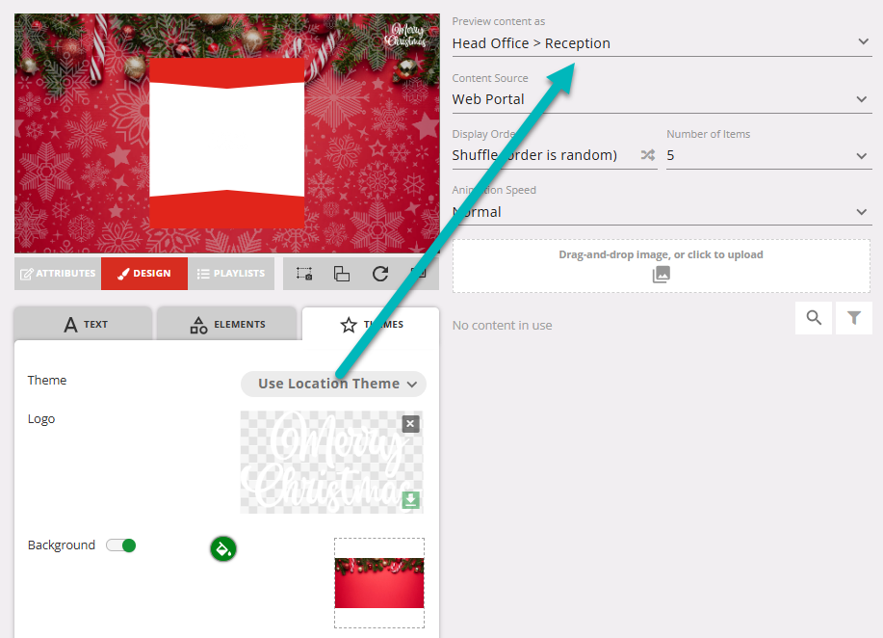883x638 pixels.
Task: Open the search content magnifier
Action: (815, 318)
